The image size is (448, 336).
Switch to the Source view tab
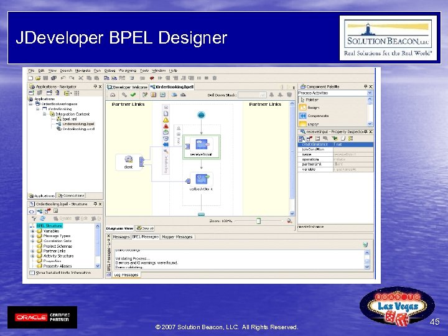coord(145,228)
